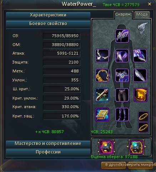This screenshot has width=156, height=172.
Task: Collapse the Боевое свойство section
Action: pyautogui.click(x=48, y=24)
